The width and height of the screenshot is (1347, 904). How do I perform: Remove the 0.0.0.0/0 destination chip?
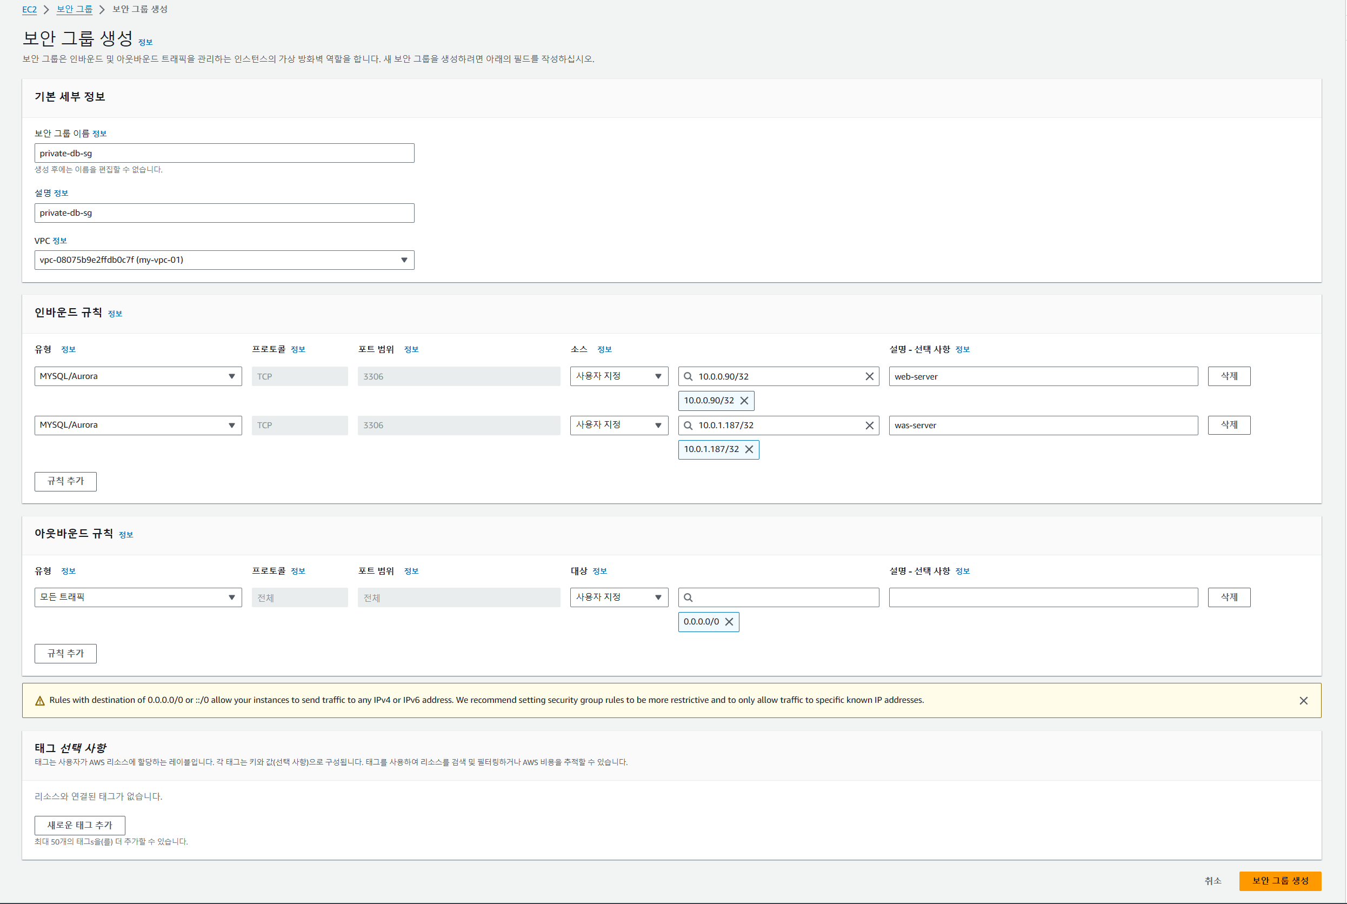tap(729, 622)
